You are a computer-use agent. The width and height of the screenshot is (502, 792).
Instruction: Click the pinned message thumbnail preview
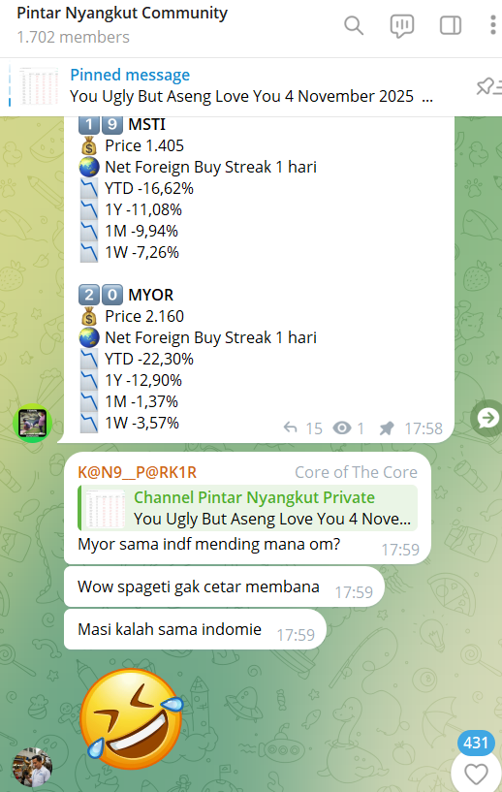(x=40, y=86)
